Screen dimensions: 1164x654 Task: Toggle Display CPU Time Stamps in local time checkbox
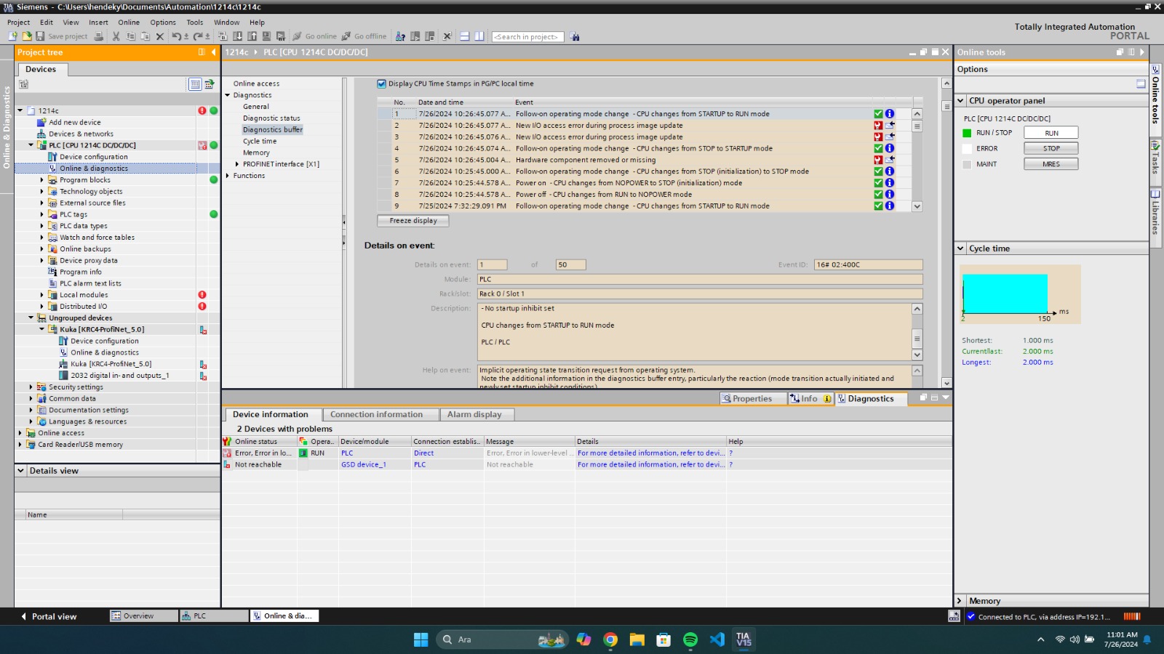382,84
